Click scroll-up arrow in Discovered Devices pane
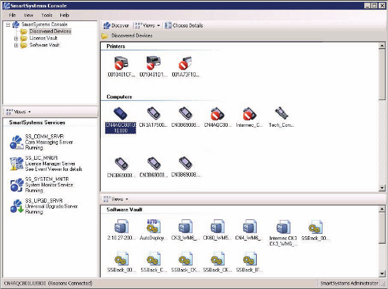 point(382,46)
